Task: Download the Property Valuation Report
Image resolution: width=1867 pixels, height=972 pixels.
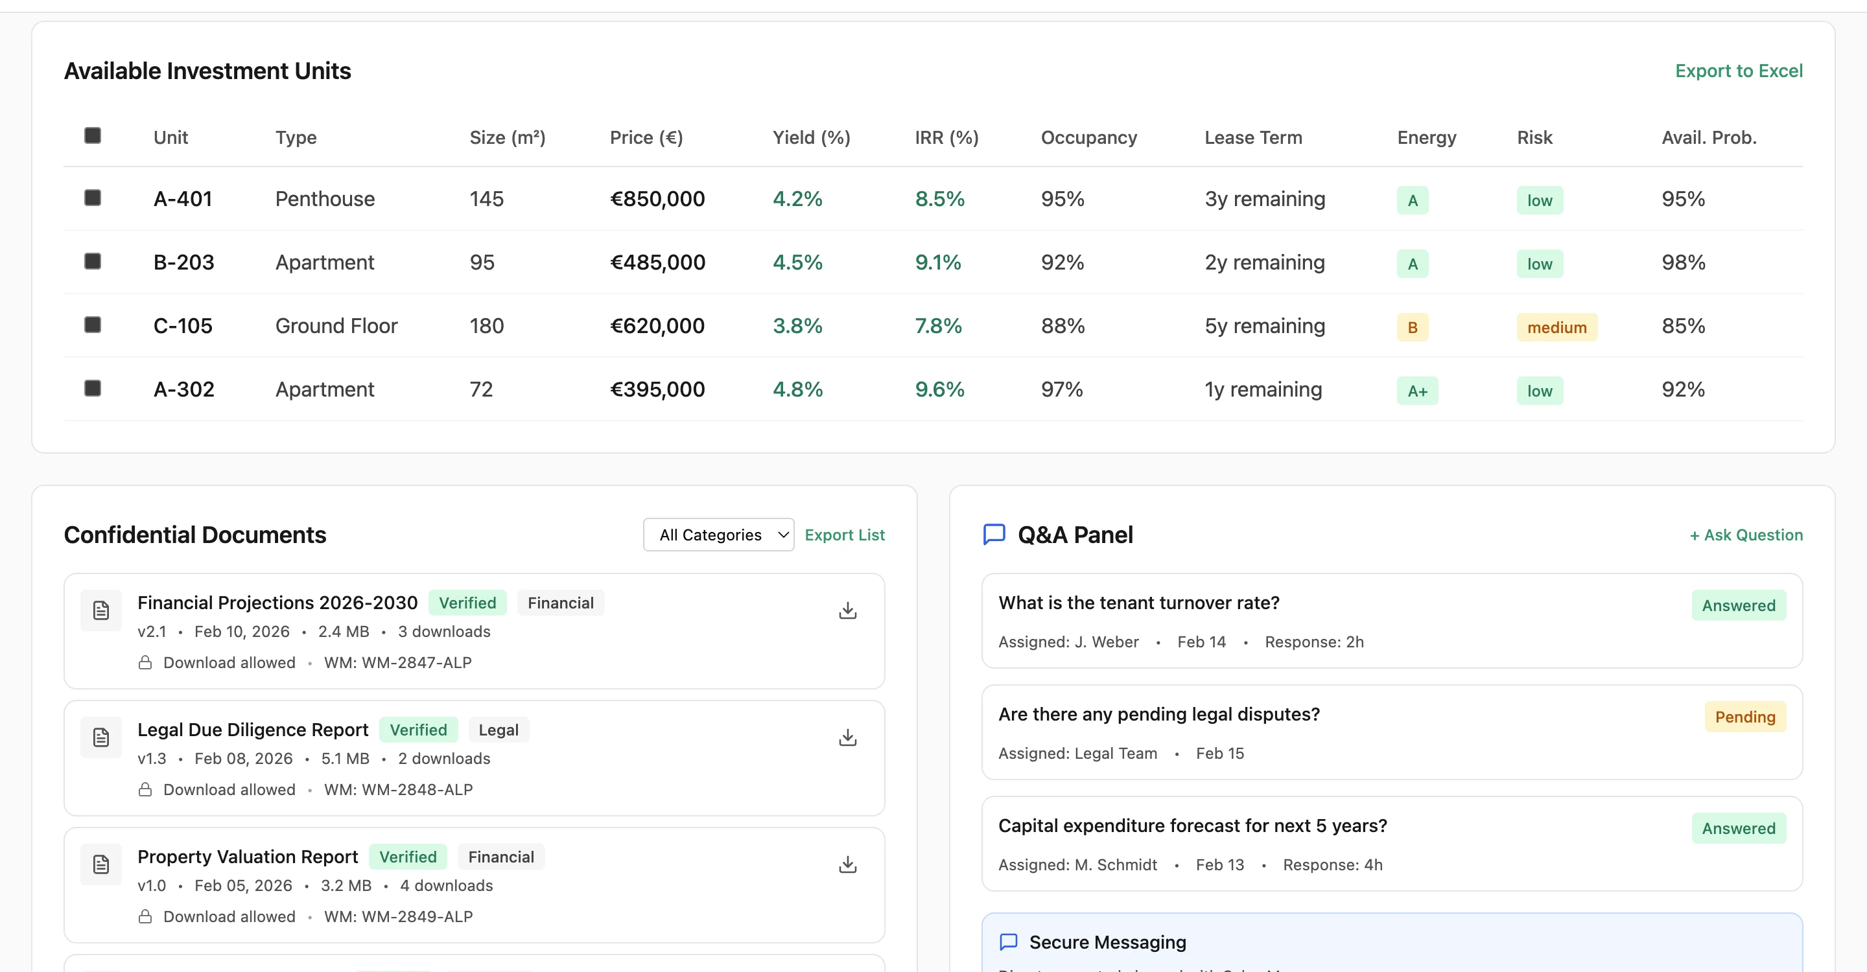Action: click(x=847, y=863)
